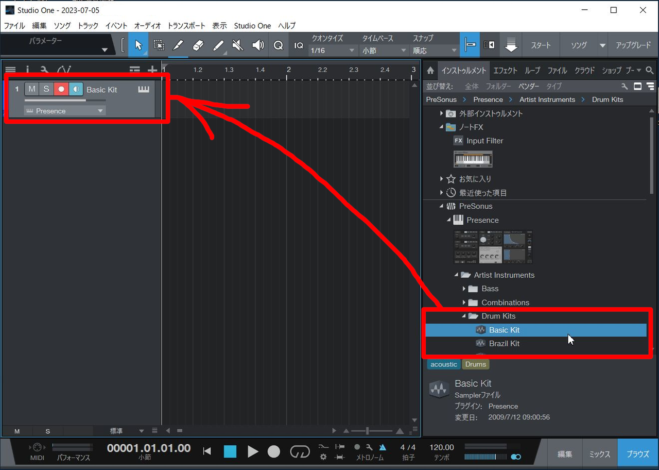Toggle the Snap button in toolbar
The image size is (659, 470).
tap(470, 45)
